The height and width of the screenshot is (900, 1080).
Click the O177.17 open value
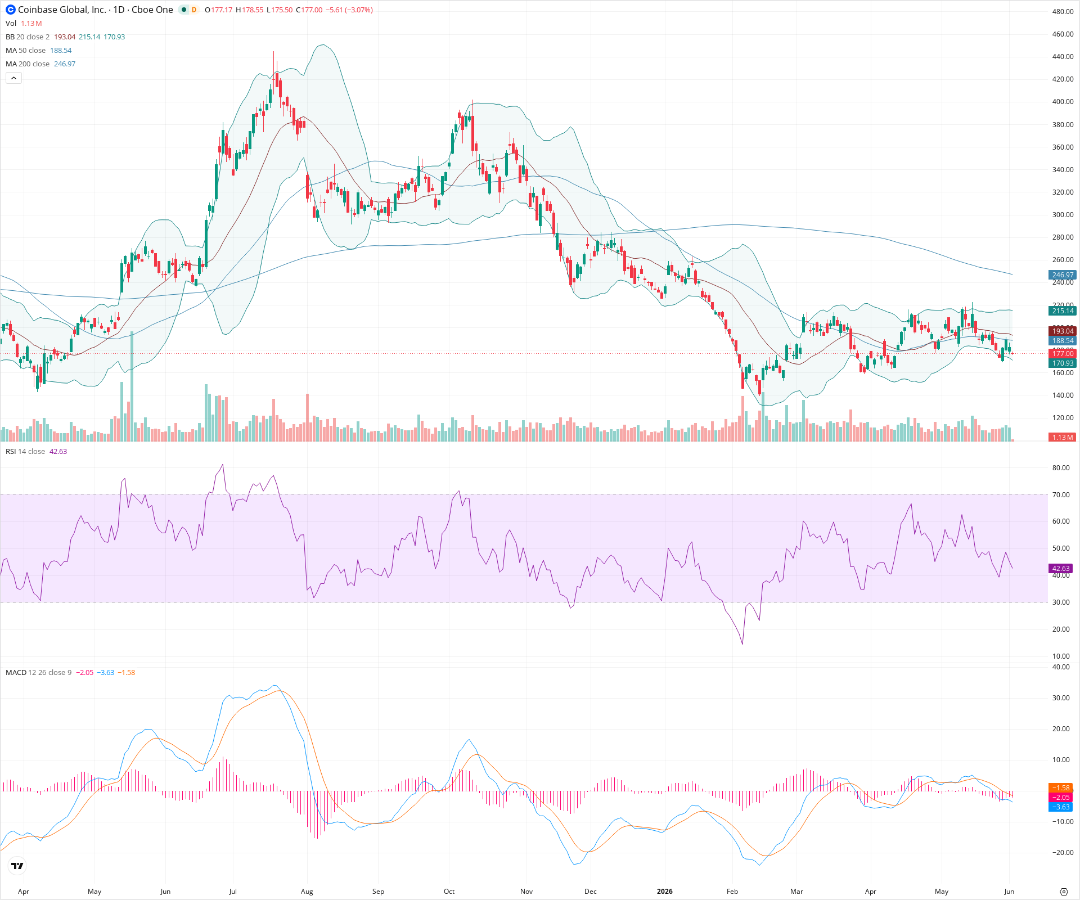click(x=219, y=10)
